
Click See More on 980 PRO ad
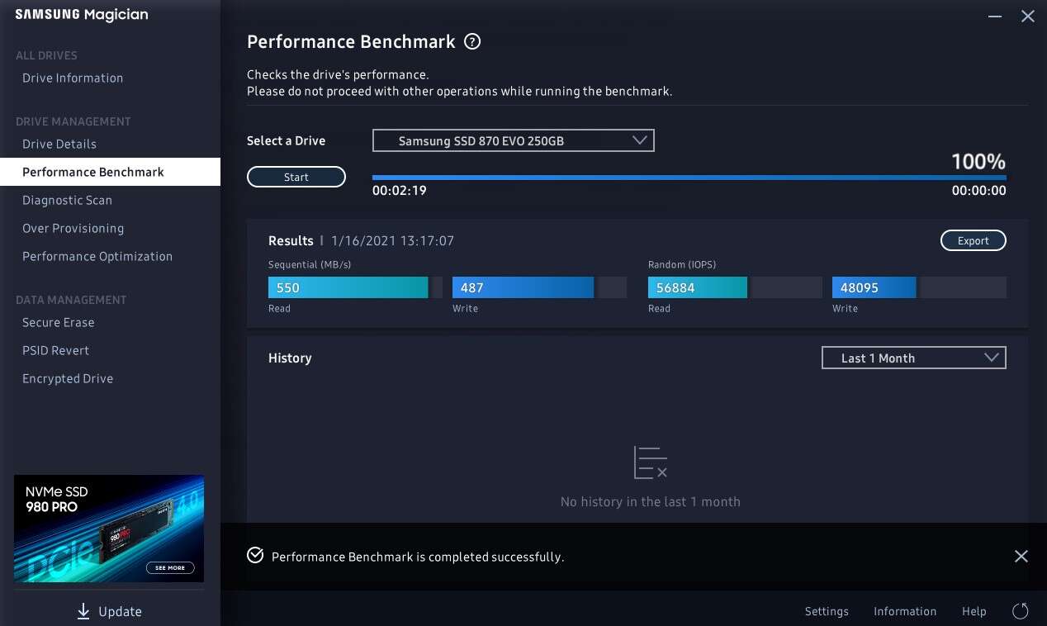click(x=170, y=568)
